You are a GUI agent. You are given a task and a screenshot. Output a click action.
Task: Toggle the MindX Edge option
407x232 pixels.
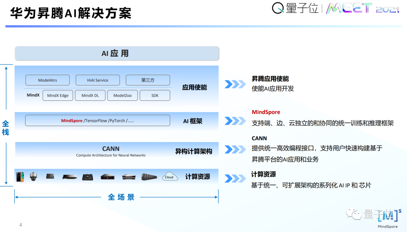click(x=58, y=95)
